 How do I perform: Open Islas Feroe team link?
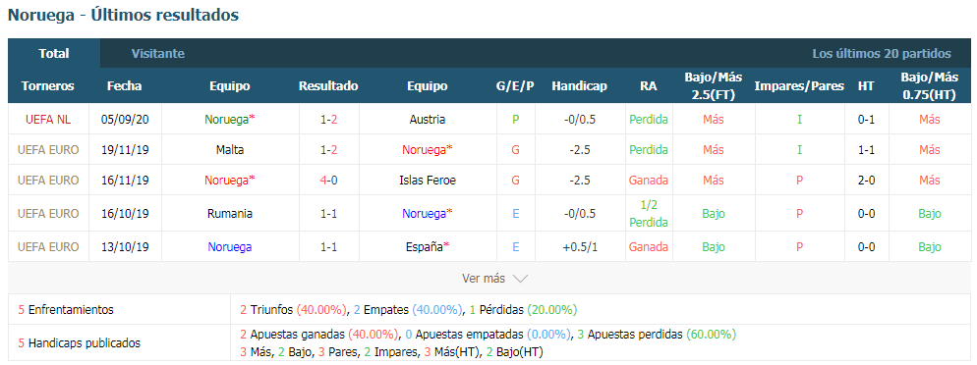(x=427, y=181)
